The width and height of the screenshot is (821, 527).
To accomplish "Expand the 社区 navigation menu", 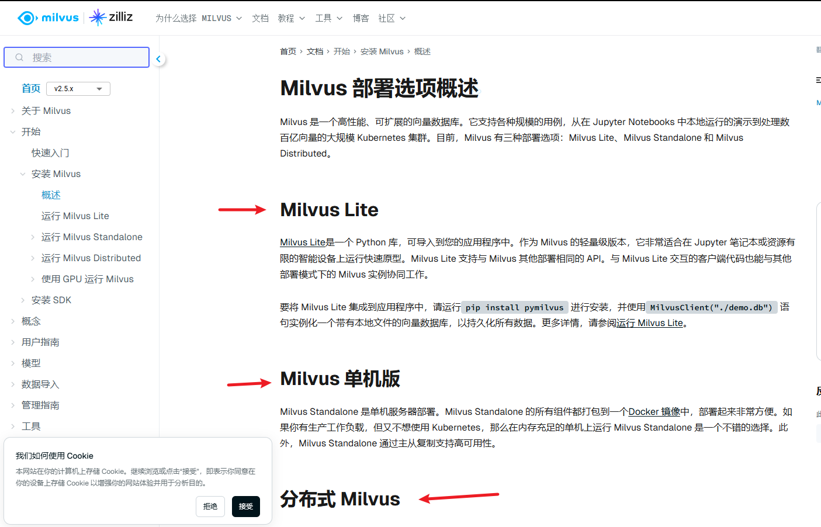I will click(x=392, y=19).
